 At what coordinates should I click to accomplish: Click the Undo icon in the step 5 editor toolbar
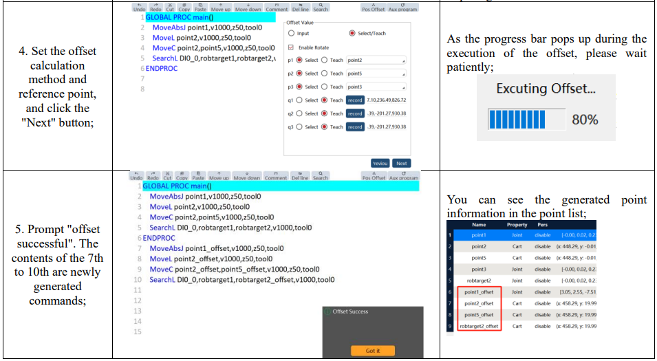pyautogui.click(x=136, y=176)
